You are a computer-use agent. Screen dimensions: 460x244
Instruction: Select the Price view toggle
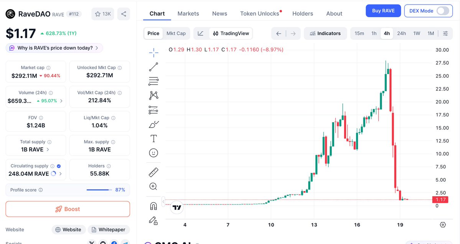click(153, 33)
